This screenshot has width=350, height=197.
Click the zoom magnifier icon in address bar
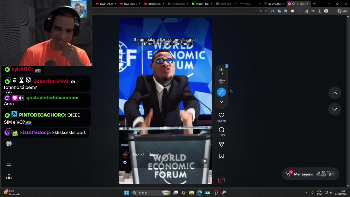[x=261, y=11]
